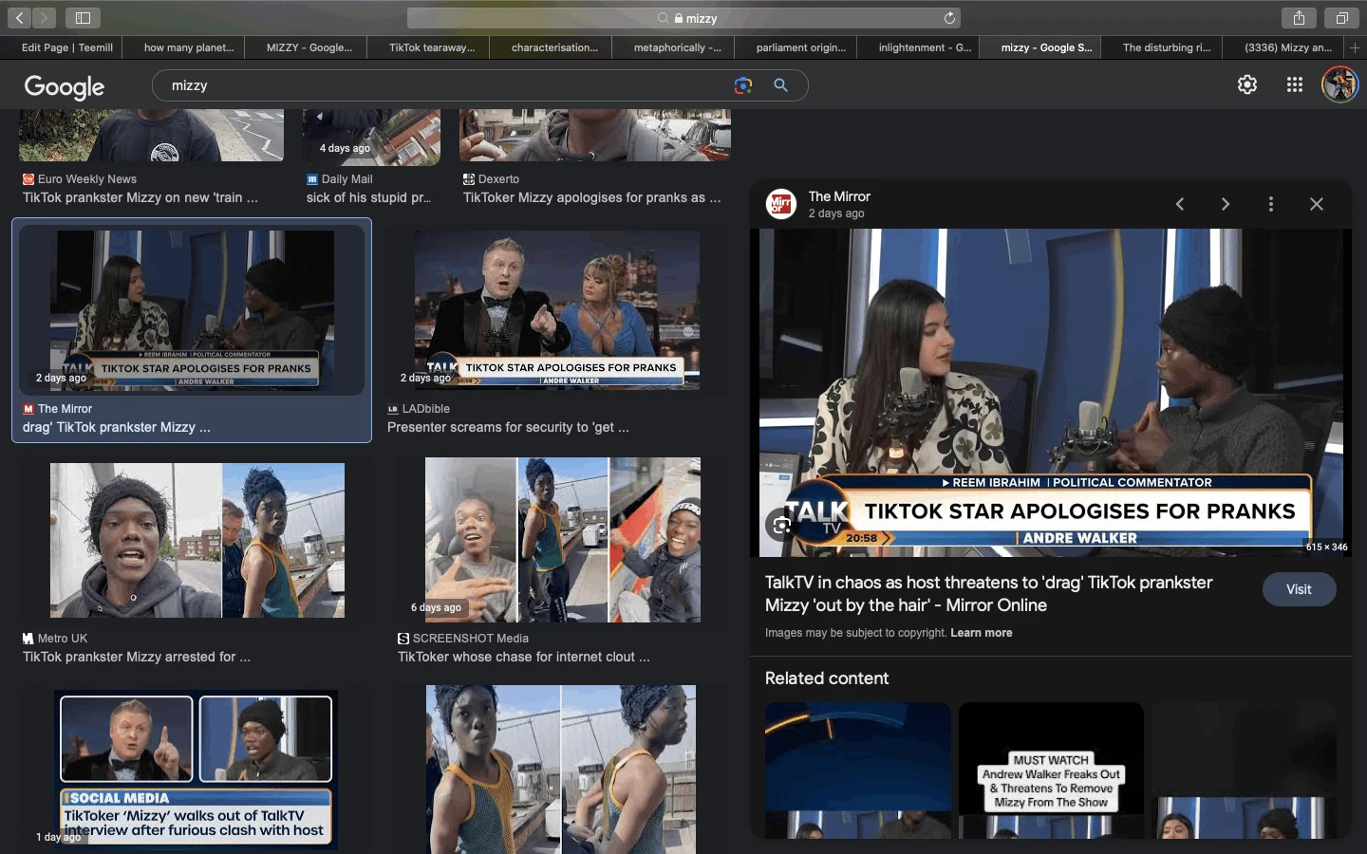Screen dimensions: 1367x854
Task: Open Google settings gear
Action: coord(1247,84)
